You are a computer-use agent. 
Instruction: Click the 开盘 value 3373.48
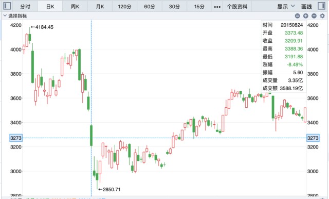[294, 33]
